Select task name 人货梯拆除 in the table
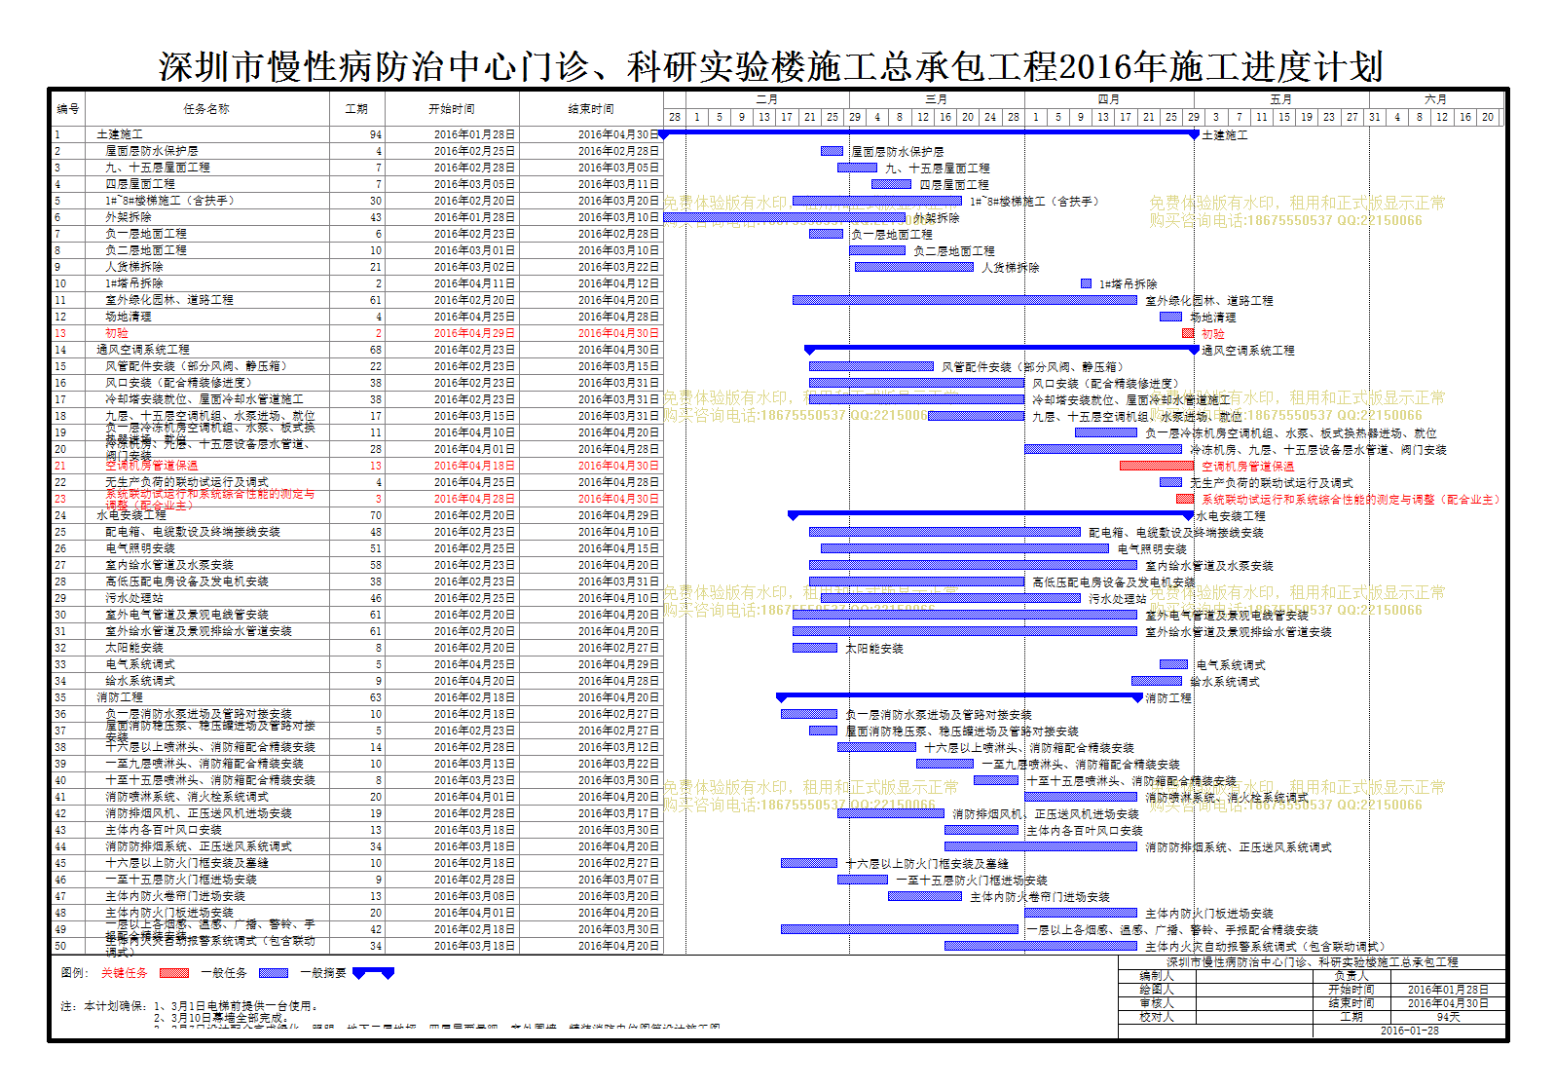 (134, 267)
